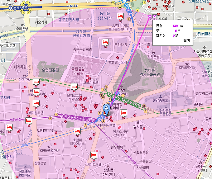Click the 동대문 역사문화공원 label
Viewport: 212px width, 179px height.
pyautogui.click(x=150, y=72)
